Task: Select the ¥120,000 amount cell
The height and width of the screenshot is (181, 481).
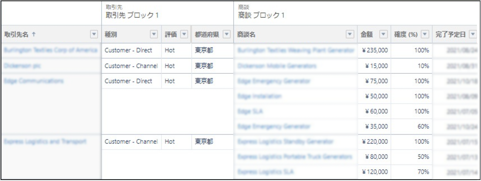Action: (x=375, y=172)
